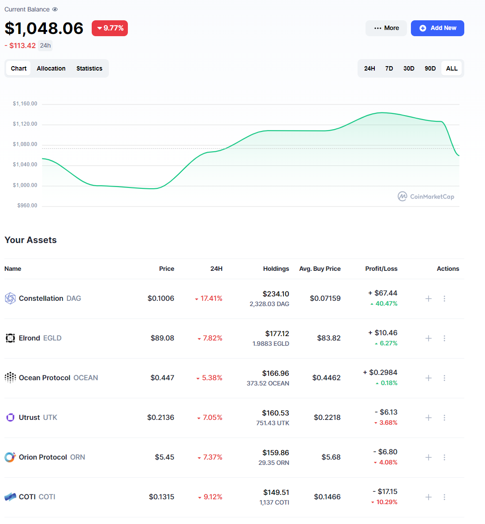Click the 24h change badge
Viewport: 485px width, 524px height.
pyautogui.click(x=45, y=45)
